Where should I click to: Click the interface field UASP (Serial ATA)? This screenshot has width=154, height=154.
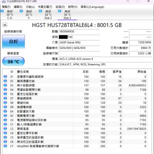(79, 43)
